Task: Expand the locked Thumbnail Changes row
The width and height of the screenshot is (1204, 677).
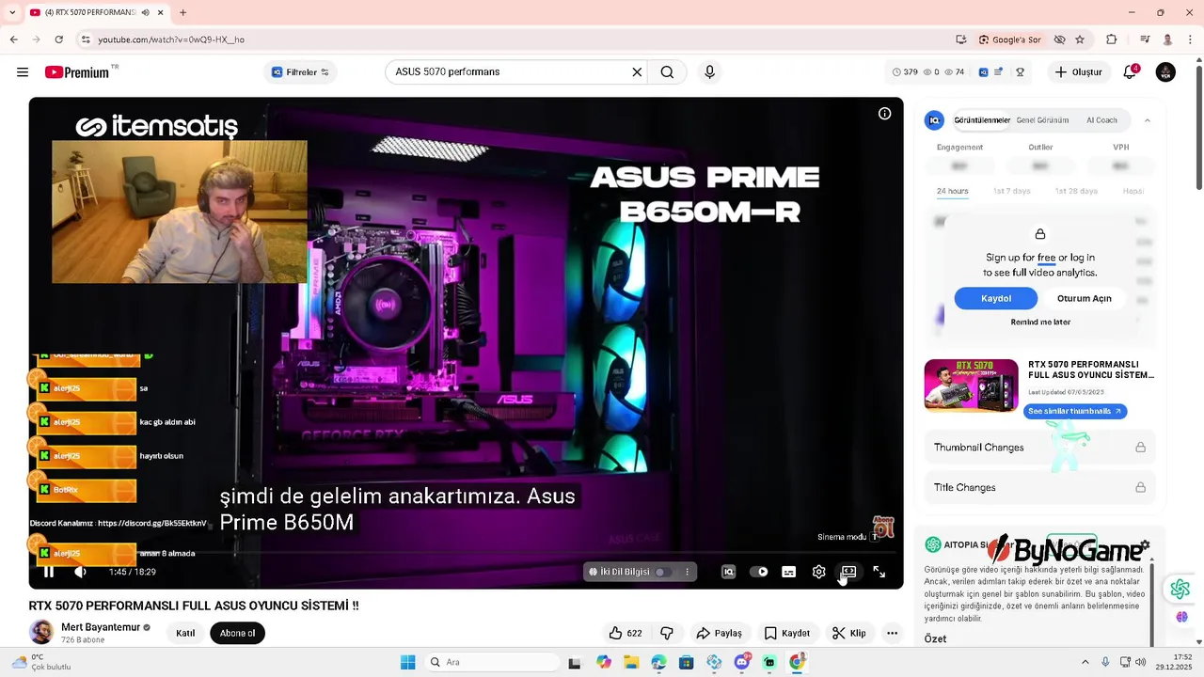Action: 1039,448
